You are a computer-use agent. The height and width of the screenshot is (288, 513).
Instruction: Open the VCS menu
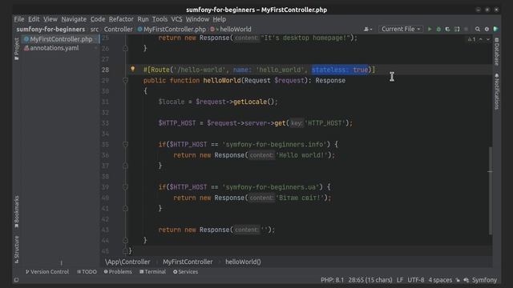tap(176, 19)
